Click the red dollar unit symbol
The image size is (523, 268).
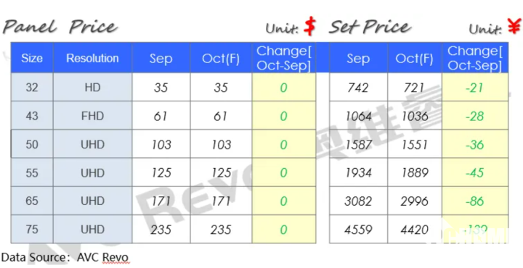click(310, 25)
